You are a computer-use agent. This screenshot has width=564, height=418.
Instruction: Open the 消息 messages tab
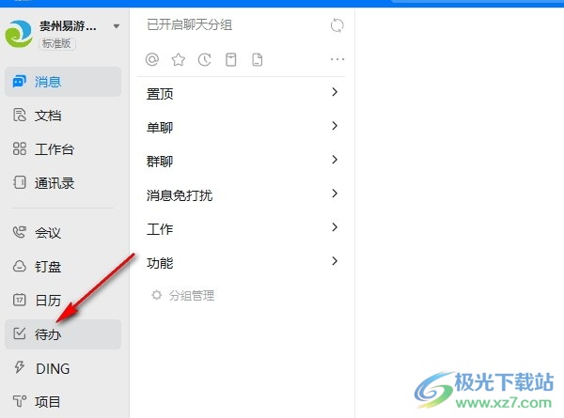click(x=63, y=82)
